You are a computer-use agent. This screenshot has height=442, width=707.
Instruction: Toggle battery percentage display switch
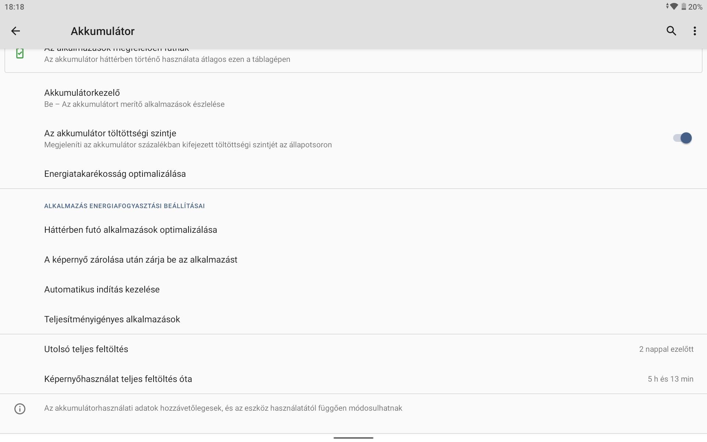point(682,138)
